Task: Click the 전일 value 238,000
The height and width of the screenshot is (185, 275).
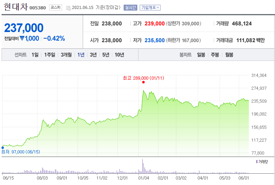Action: [x=112, y=23]
